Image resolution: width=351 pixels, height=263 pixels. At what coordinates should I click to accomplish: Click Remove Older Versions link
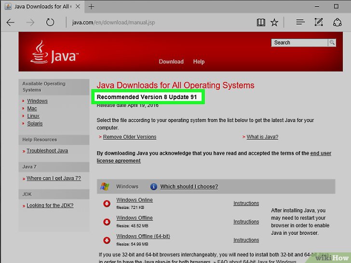[x=130, y=137]
